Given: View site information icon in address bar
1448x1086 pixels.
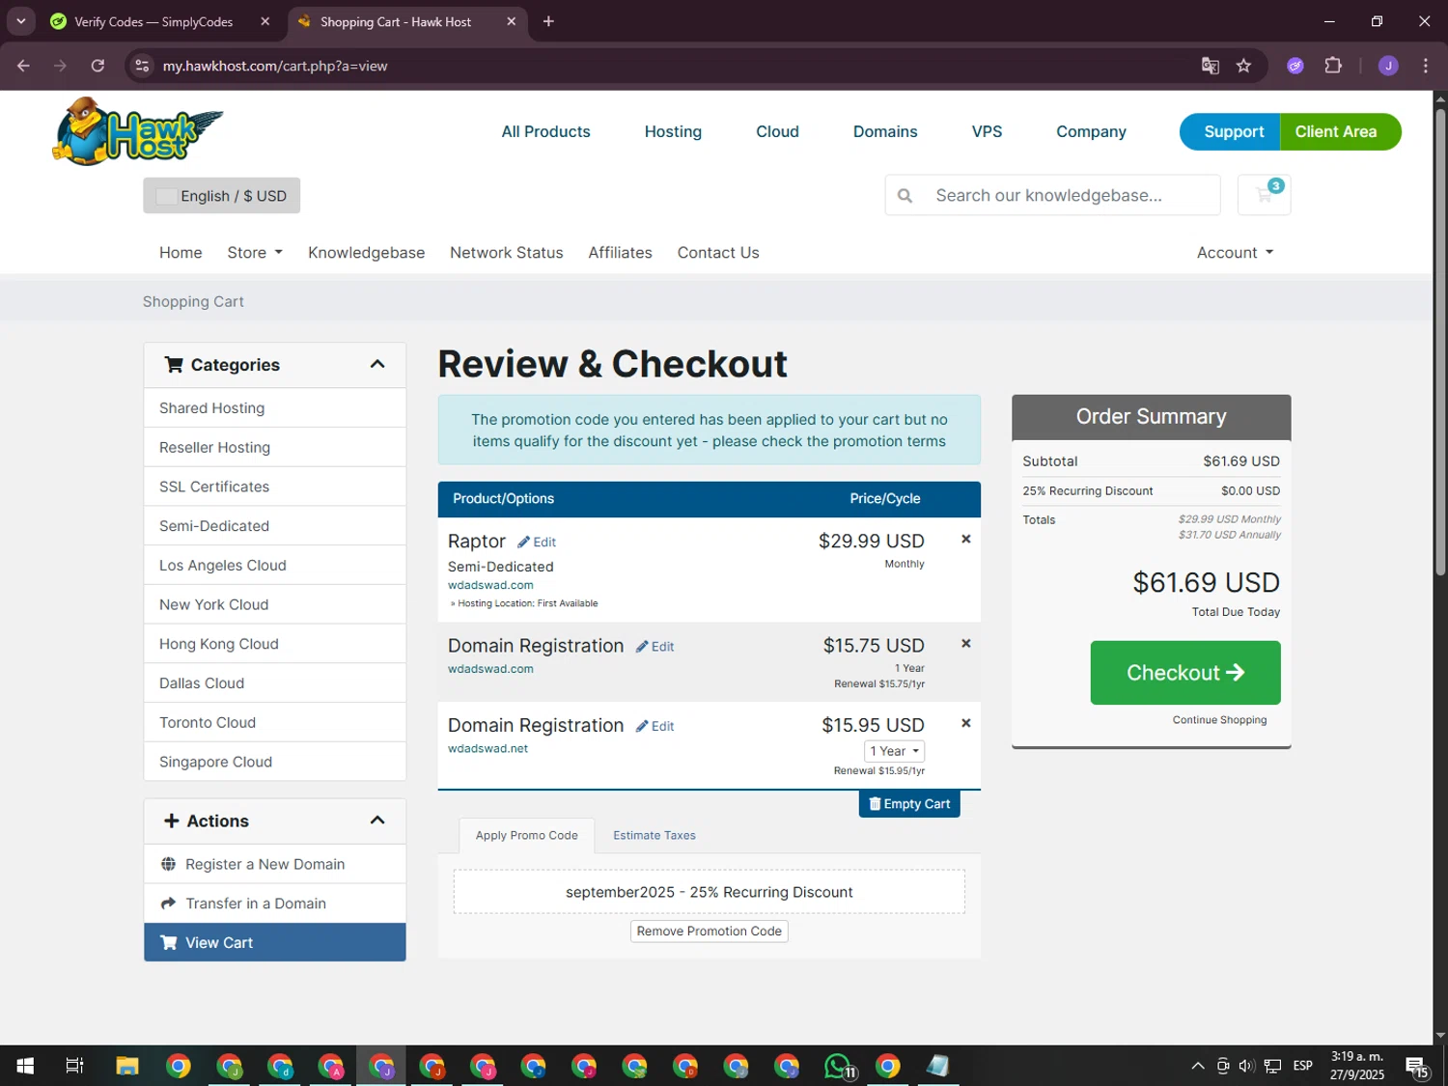Looking at the screenshot, I should click(142, 66).
